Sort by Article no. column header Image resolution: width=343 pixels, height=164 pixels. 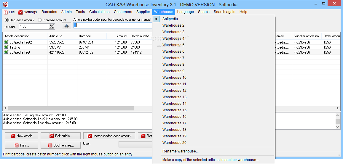(x=62, y=36)
